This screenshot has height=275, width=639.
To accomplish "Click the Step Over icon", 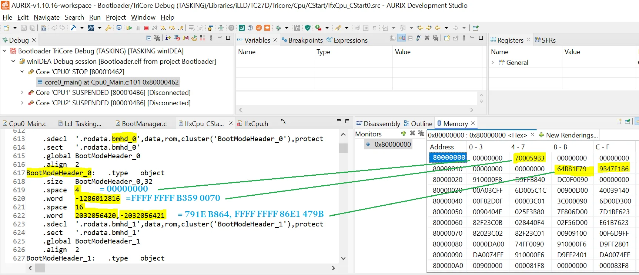I will tap(172, 28).
